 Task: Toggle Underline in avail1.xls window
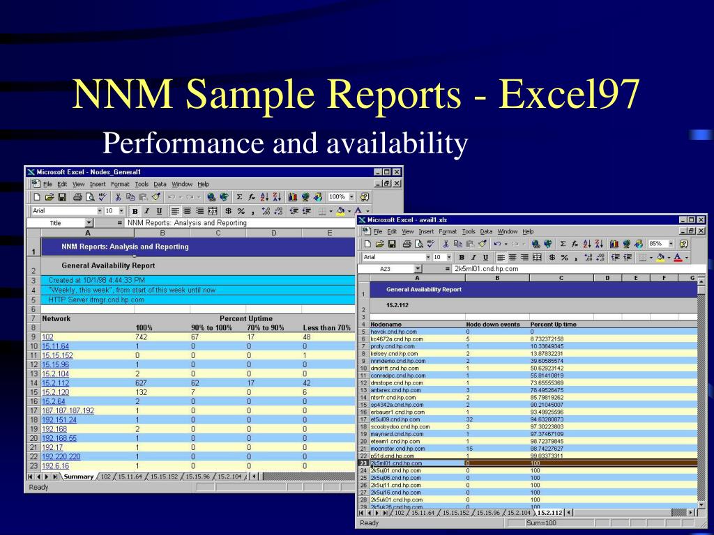pos(485,258)
